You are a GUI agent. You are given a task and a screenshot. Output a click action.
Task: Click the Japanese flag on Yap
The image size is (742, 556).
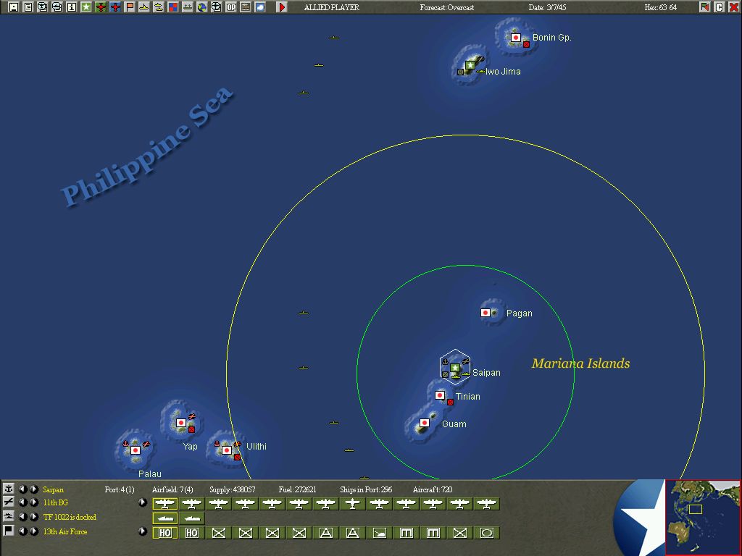[x=180, y=423]
